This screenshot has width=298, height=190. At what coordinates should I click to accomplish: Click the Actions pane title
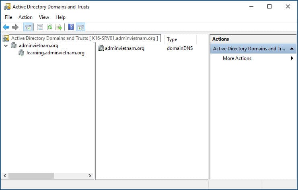click(221, 39)
